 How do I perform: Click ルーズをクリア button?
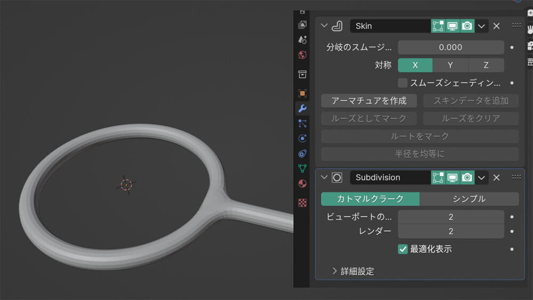(471, 119)
